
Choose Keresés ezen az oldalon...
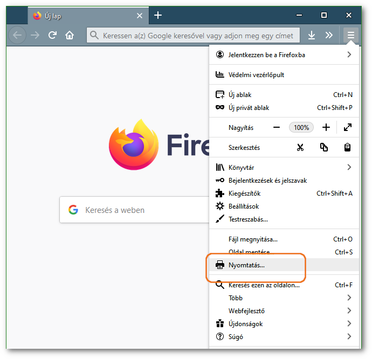click(284, 285)
